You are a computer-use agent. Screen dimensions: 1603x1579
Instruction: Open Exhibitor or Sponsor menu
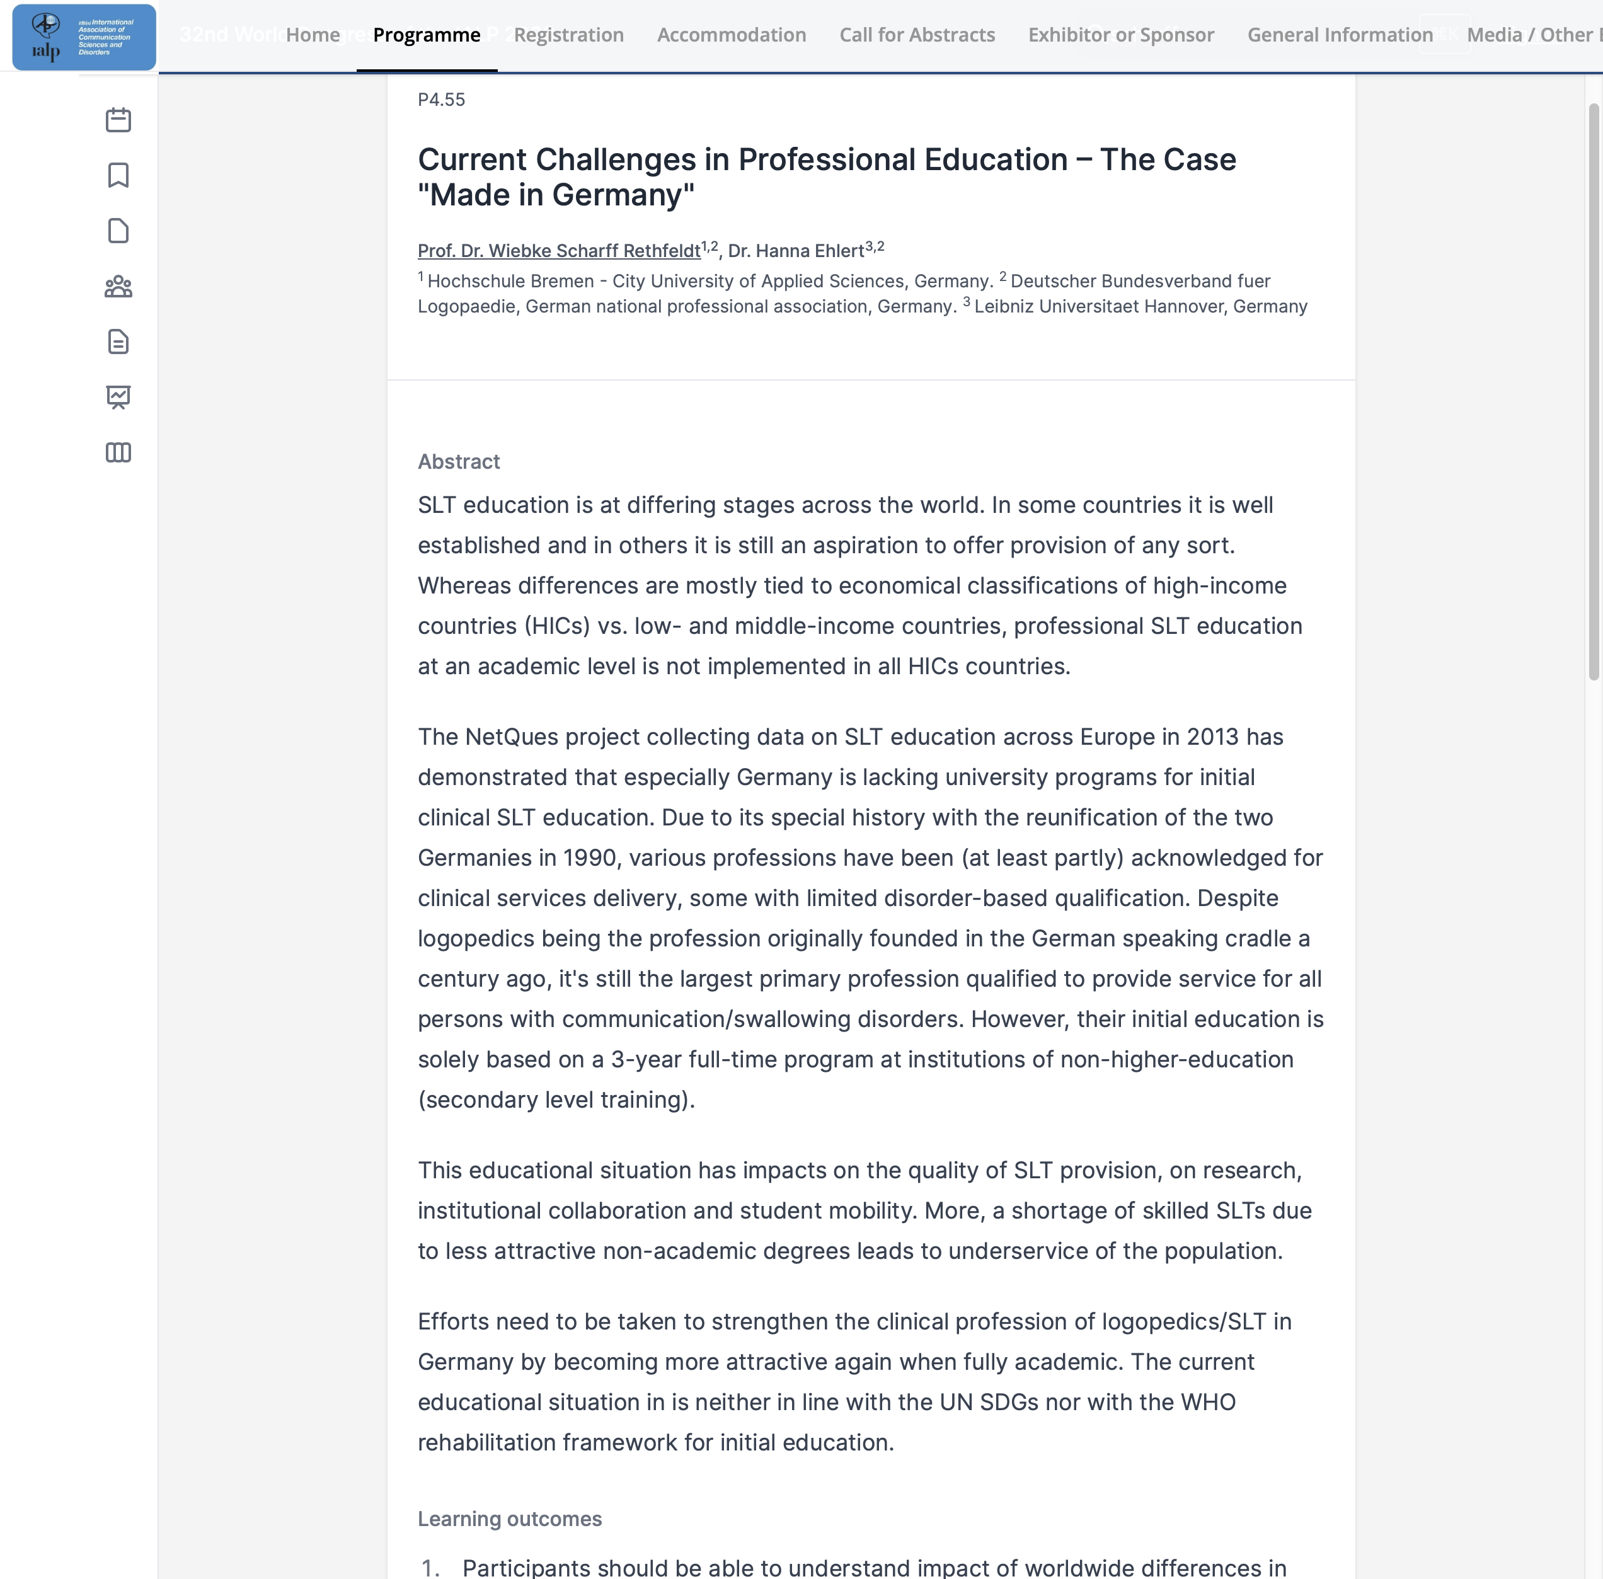coord(1120,35)
